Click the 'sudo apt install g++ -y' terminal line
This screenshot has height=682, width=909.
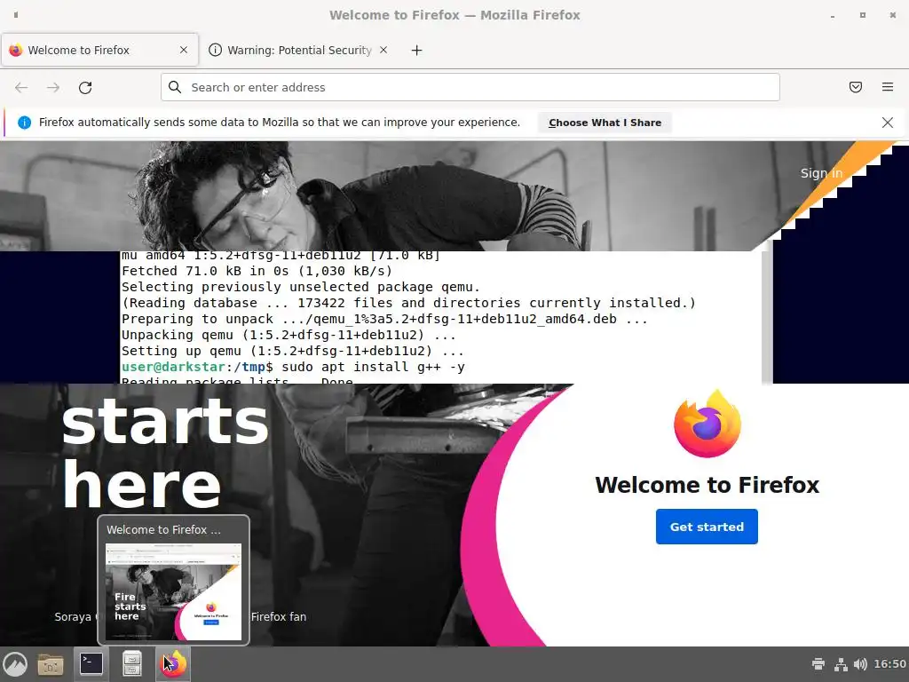[x=374, y=367]
